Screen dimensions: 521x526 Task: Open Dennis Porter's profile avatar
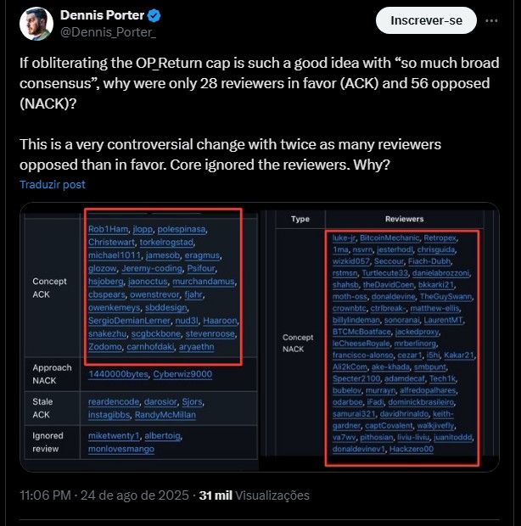tap(36, 24)
